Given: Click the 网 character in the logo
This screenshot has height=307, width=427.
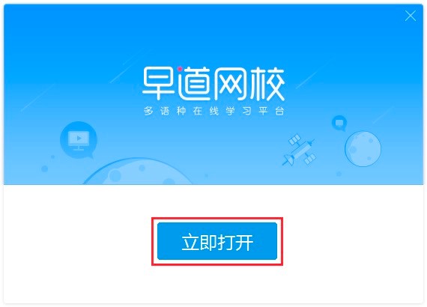Looking at the screenshot, I should pyautogui.click(x=231, y=84).
